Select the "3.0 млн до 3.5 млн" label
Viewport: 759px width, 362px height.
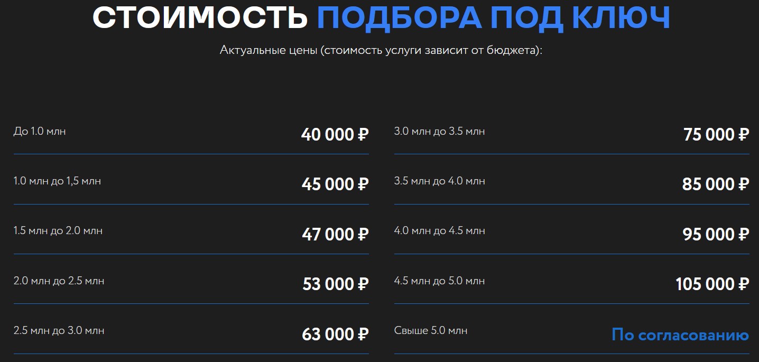[439, 131]
